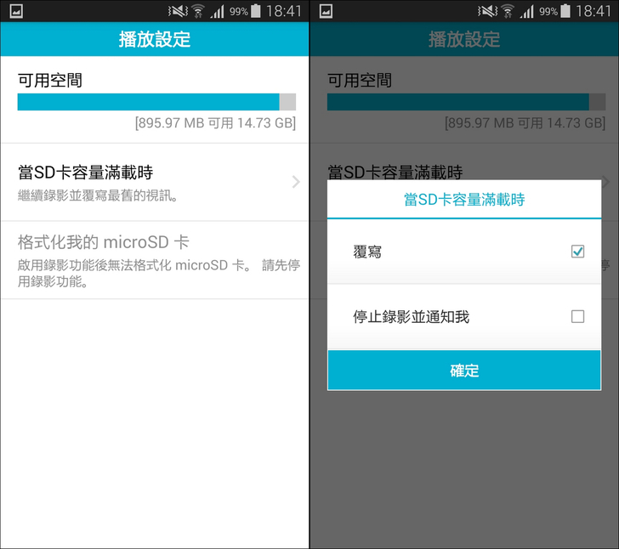Tap the gallery notification icon in left status bar
The height and width of the screenshot is (549, 619).
pyautogui.click(x=16, y=11)
